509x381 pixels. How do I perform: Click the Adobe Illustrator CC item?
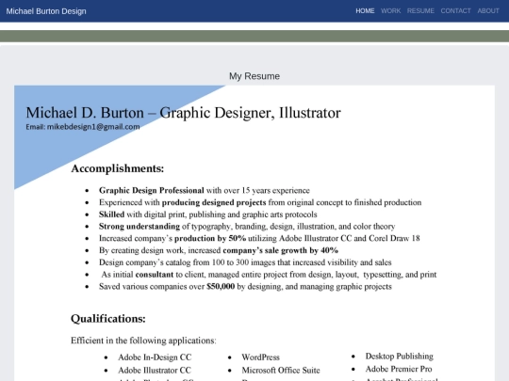click(155, 370)
